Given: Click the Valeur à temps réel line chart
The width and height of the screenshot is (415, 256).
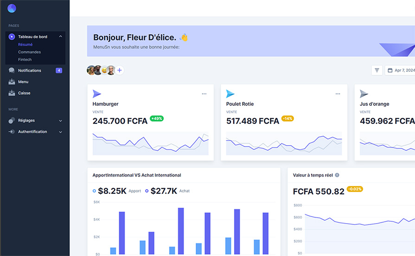Looking at the screenshot, I should click(x=360, y=229).
